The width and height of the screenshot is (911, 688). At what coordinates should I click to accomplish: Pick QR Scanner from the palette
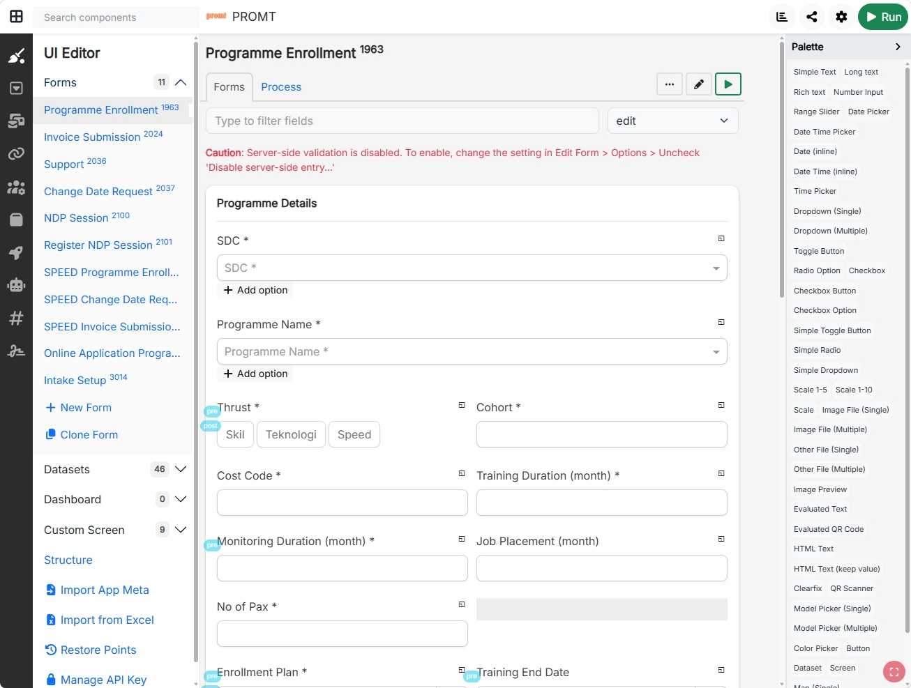[852, 588]
